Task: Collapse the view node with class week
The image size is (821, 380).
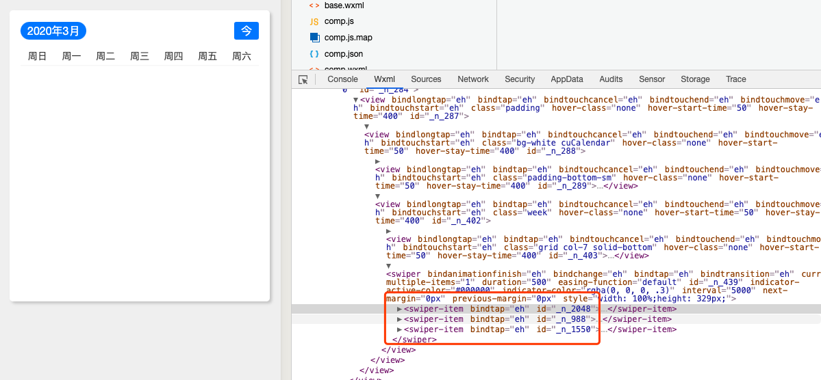Action: 378,196
